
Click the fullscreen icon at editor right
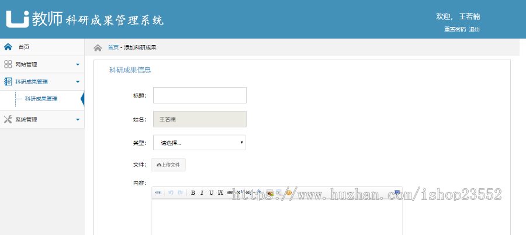[397, 192]
